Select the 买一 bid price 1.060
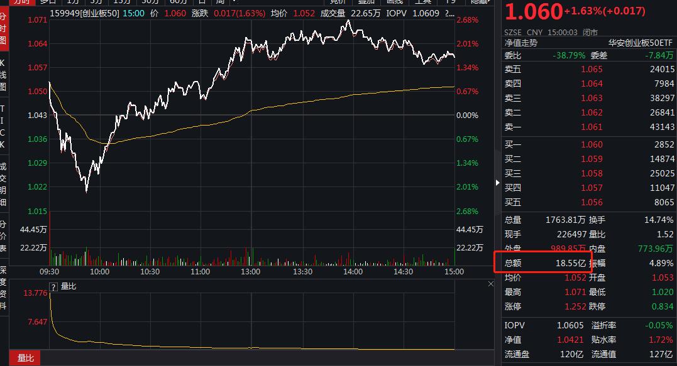The image size is (677, 366). pyautogui.click(x=592, y=144)
